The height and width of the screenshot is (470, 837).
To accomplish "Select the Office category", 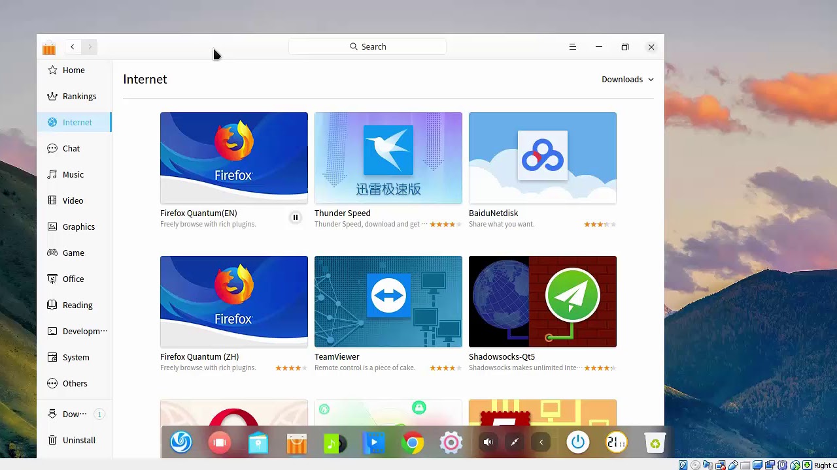I will pos(74,279).
